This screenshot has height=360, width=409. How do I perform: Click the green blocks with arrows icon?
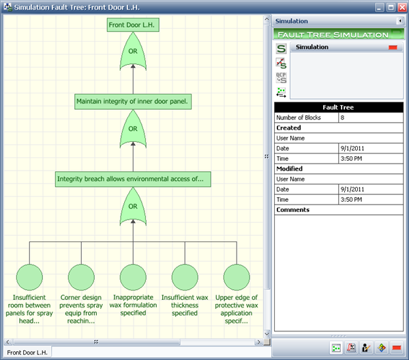click(x=281, y=92)
